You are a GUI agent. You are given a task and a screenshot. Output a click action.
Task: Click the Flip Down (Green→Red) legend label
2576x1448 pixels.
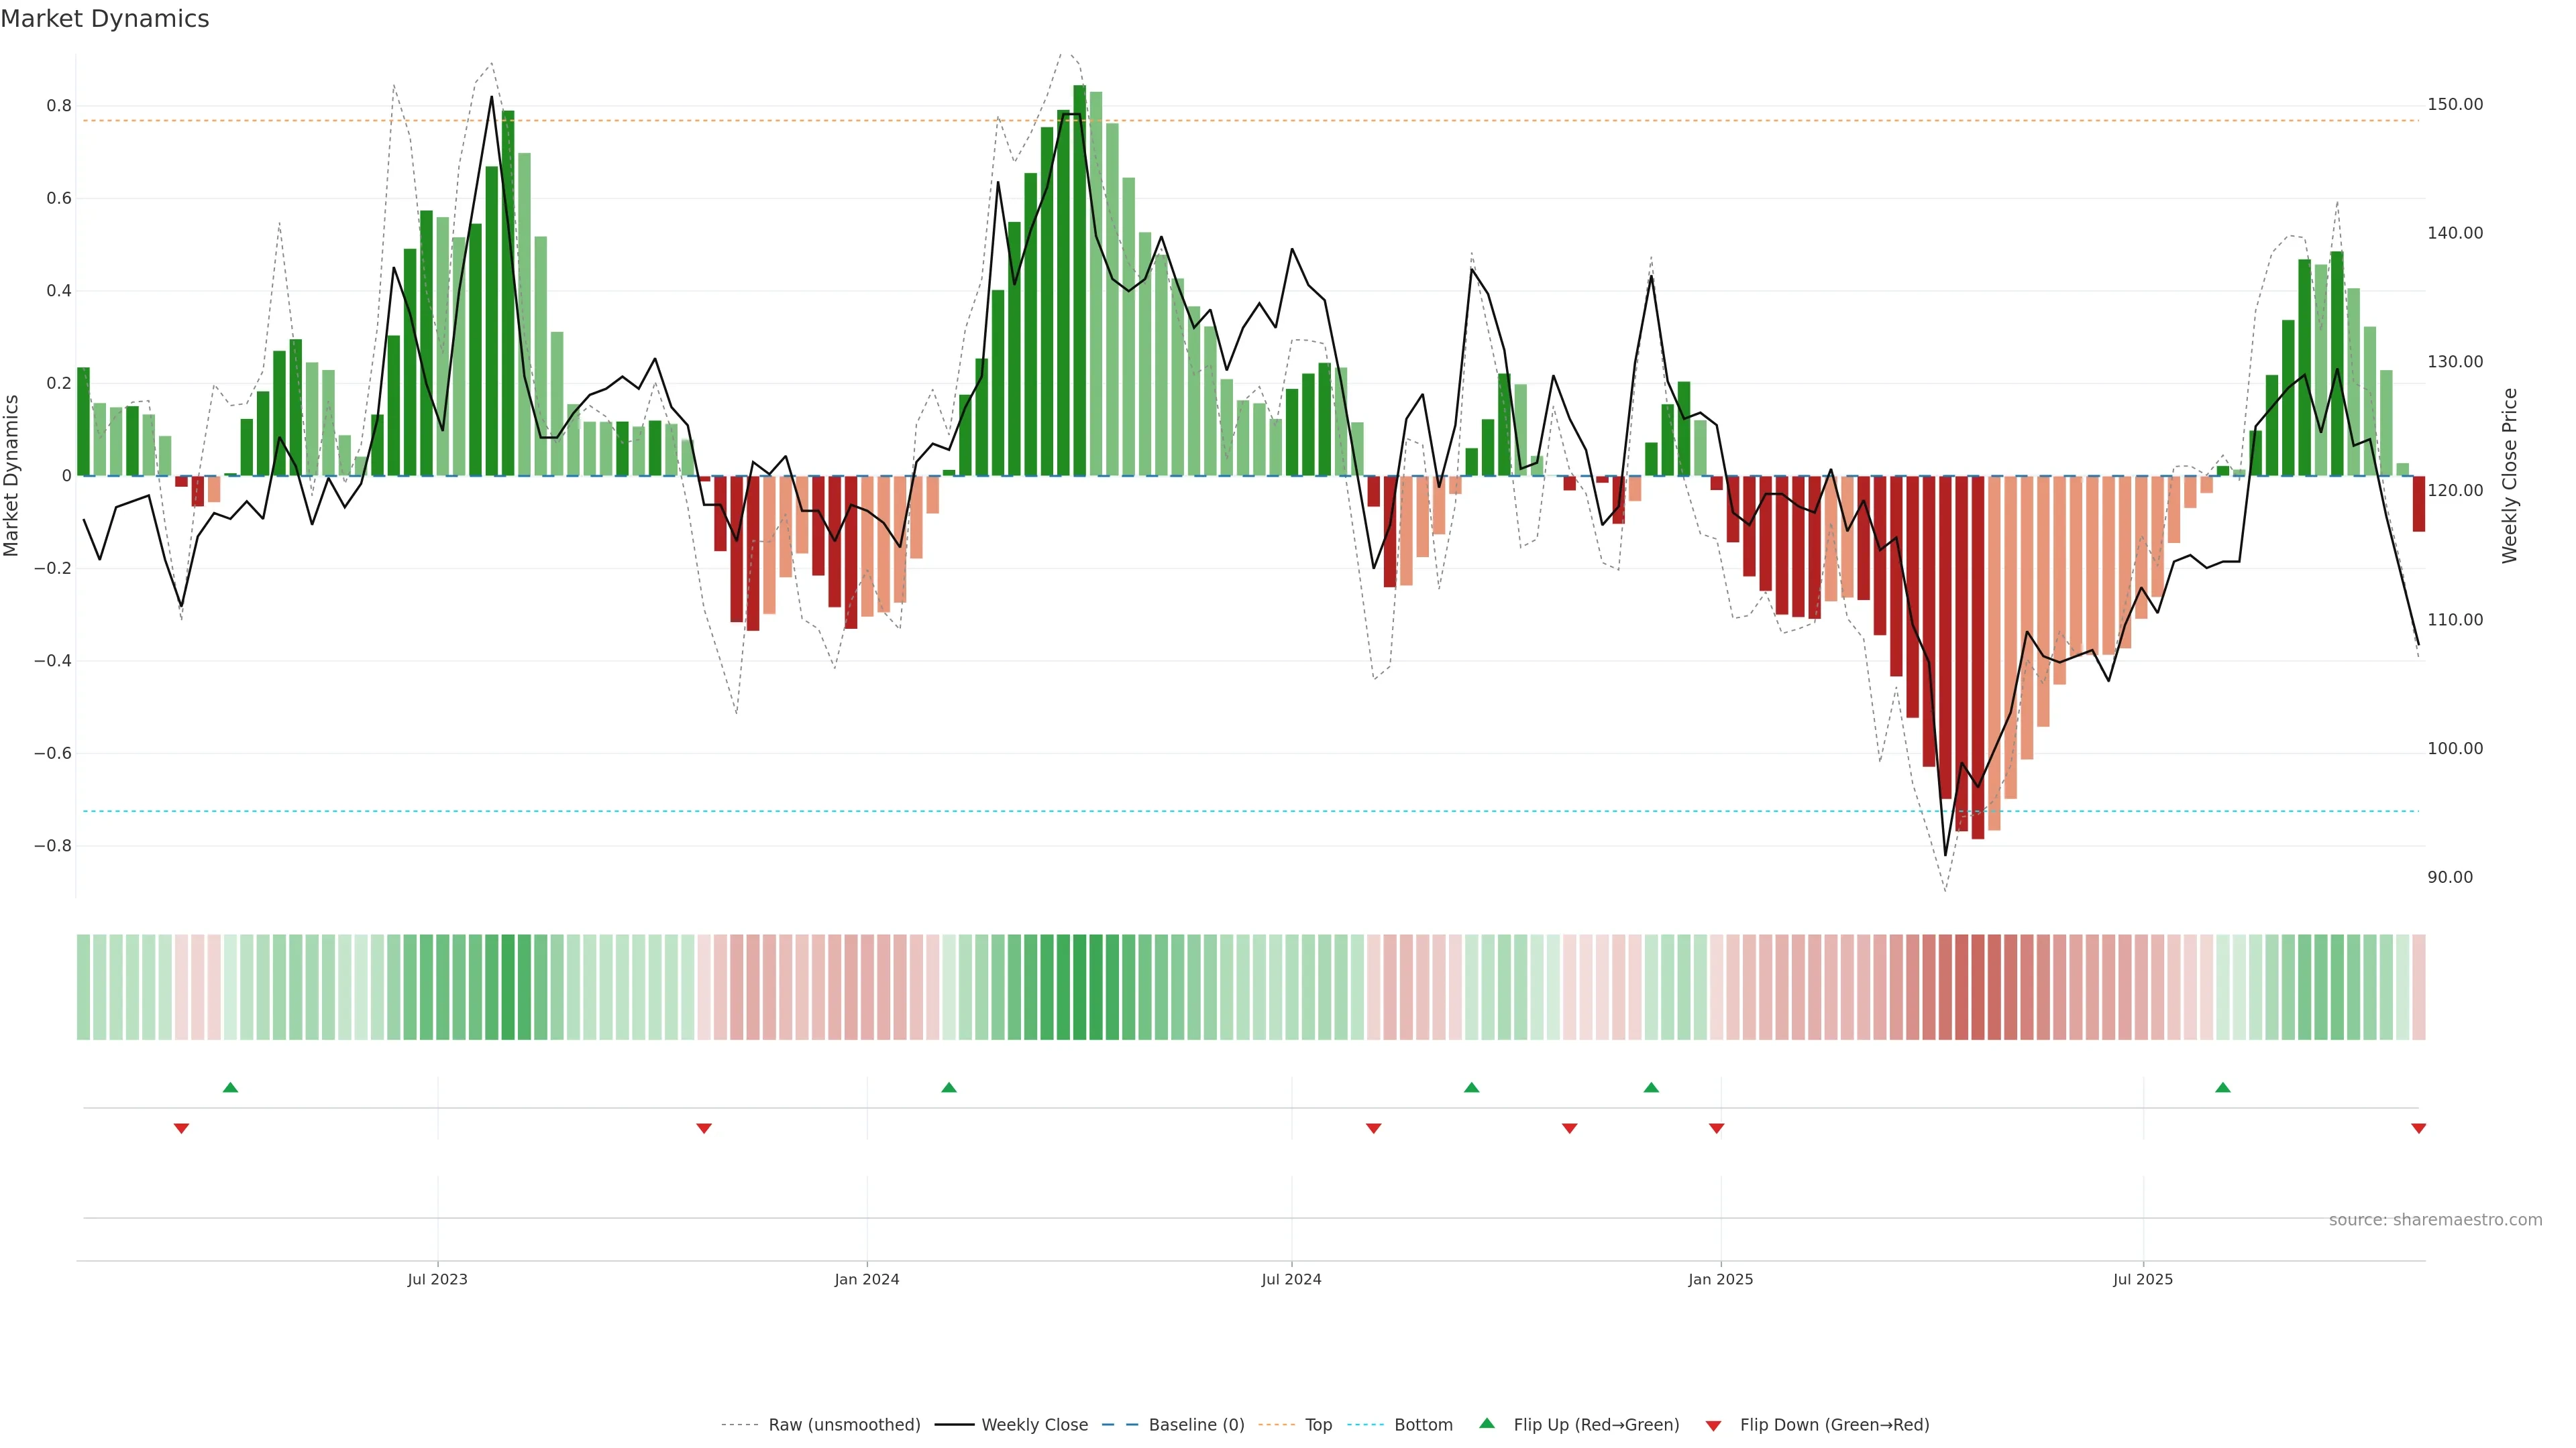pyautogui.click(x=1834, y=1425)
